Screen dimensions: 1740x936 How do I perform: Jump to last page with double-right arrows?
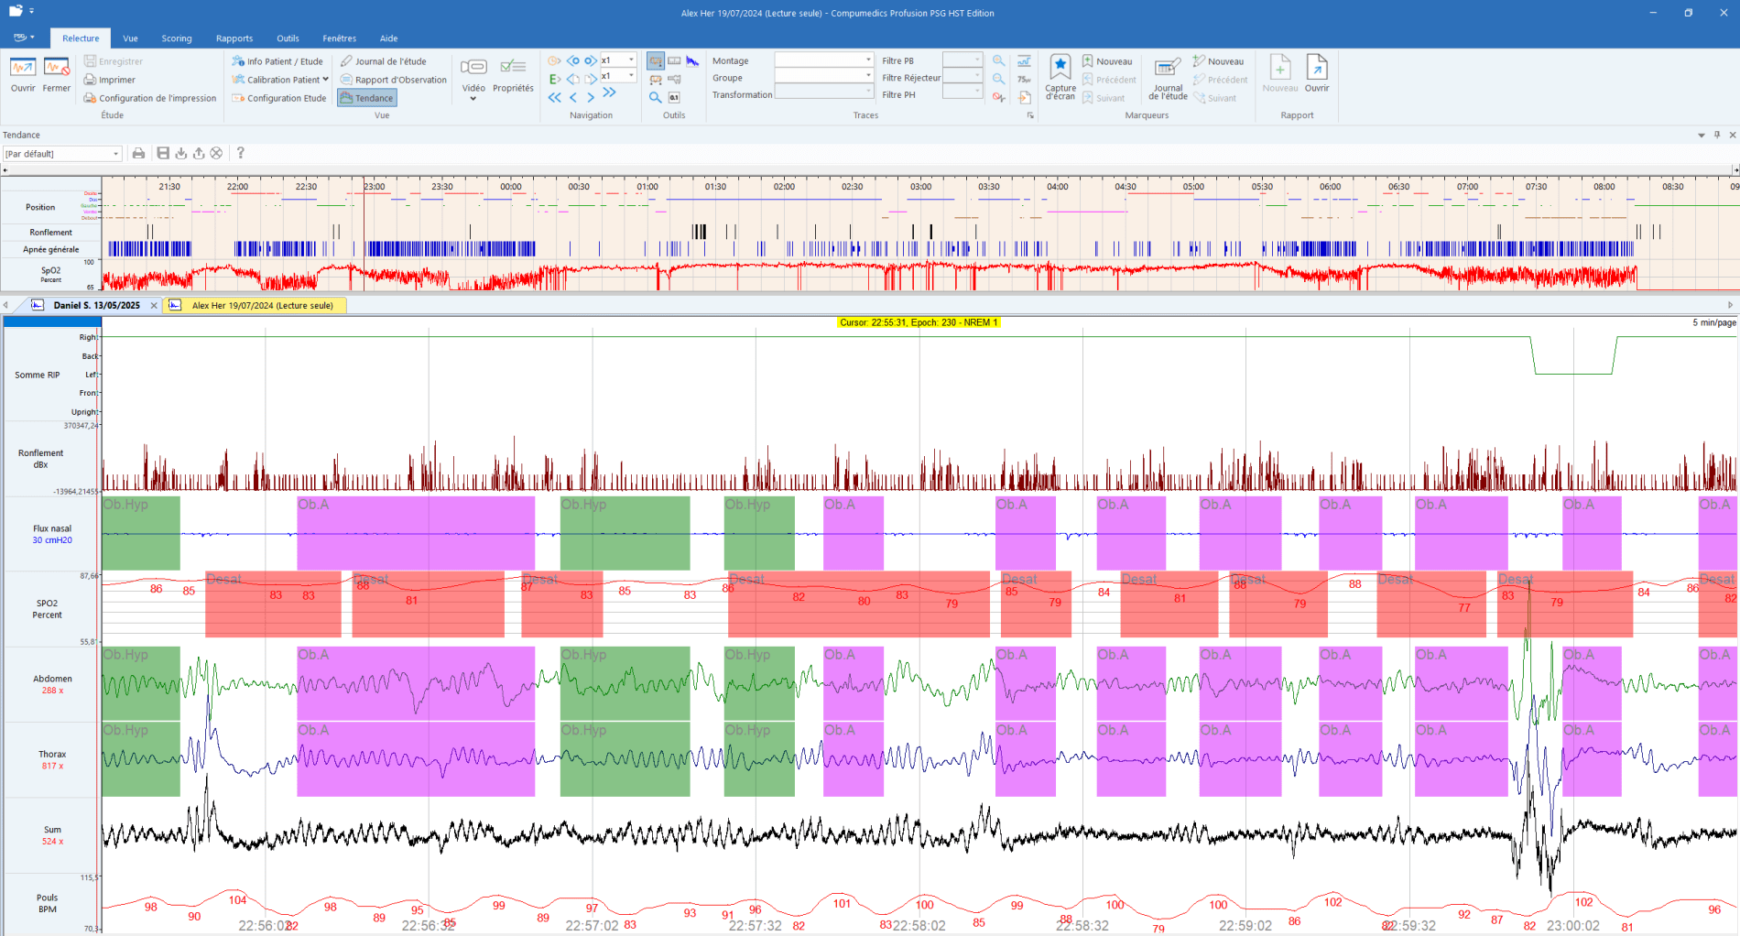[x=610, y=93]
